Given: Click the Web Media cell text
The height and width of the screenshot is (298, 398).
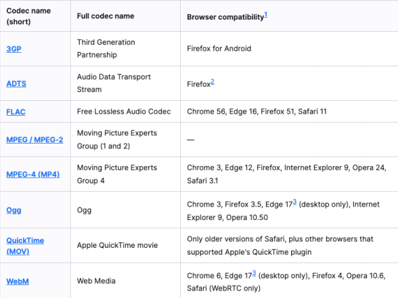Looking at the screenshot, I should pyautogui.click(x=96, y=281).
